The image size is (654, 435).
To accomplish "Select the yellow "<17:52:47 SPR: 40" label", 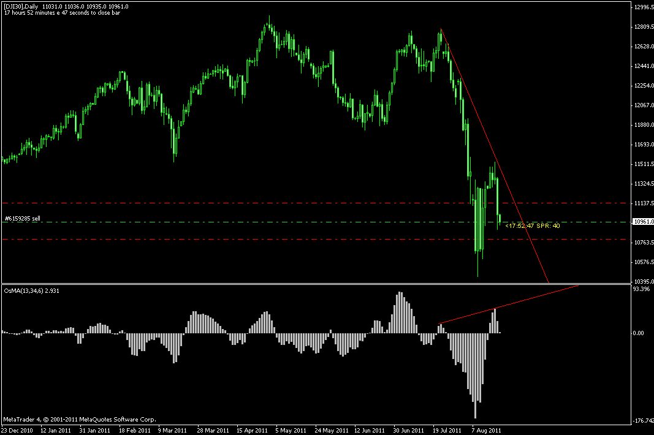I will click(532, 225).
